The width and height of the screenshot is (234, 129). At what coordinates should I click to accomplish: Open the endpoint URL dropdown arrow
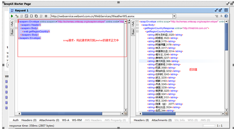pyautogui.click(x=174, y=16)
